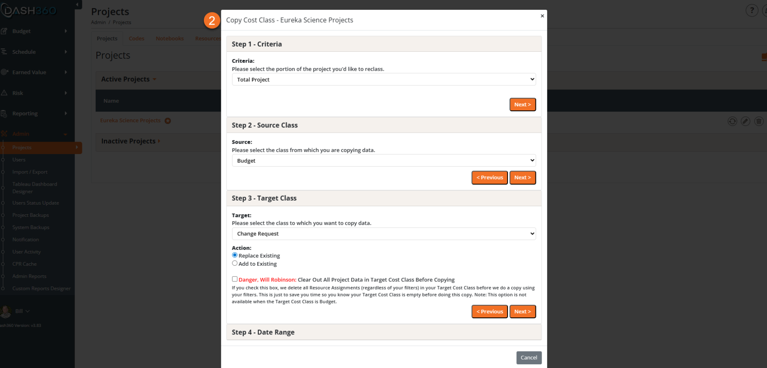
Task: Click the Cancel button in dialog
Action: tap(529, 357)
